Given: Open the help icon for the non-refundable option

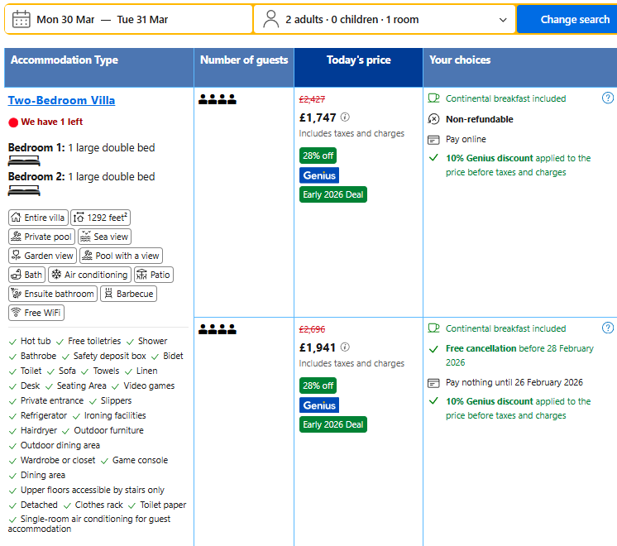Looking at the screenshot, I should click(x=608, y=98).
